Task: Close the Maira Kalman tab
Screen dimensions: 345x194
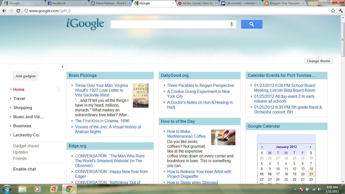Action: point(129,3)
